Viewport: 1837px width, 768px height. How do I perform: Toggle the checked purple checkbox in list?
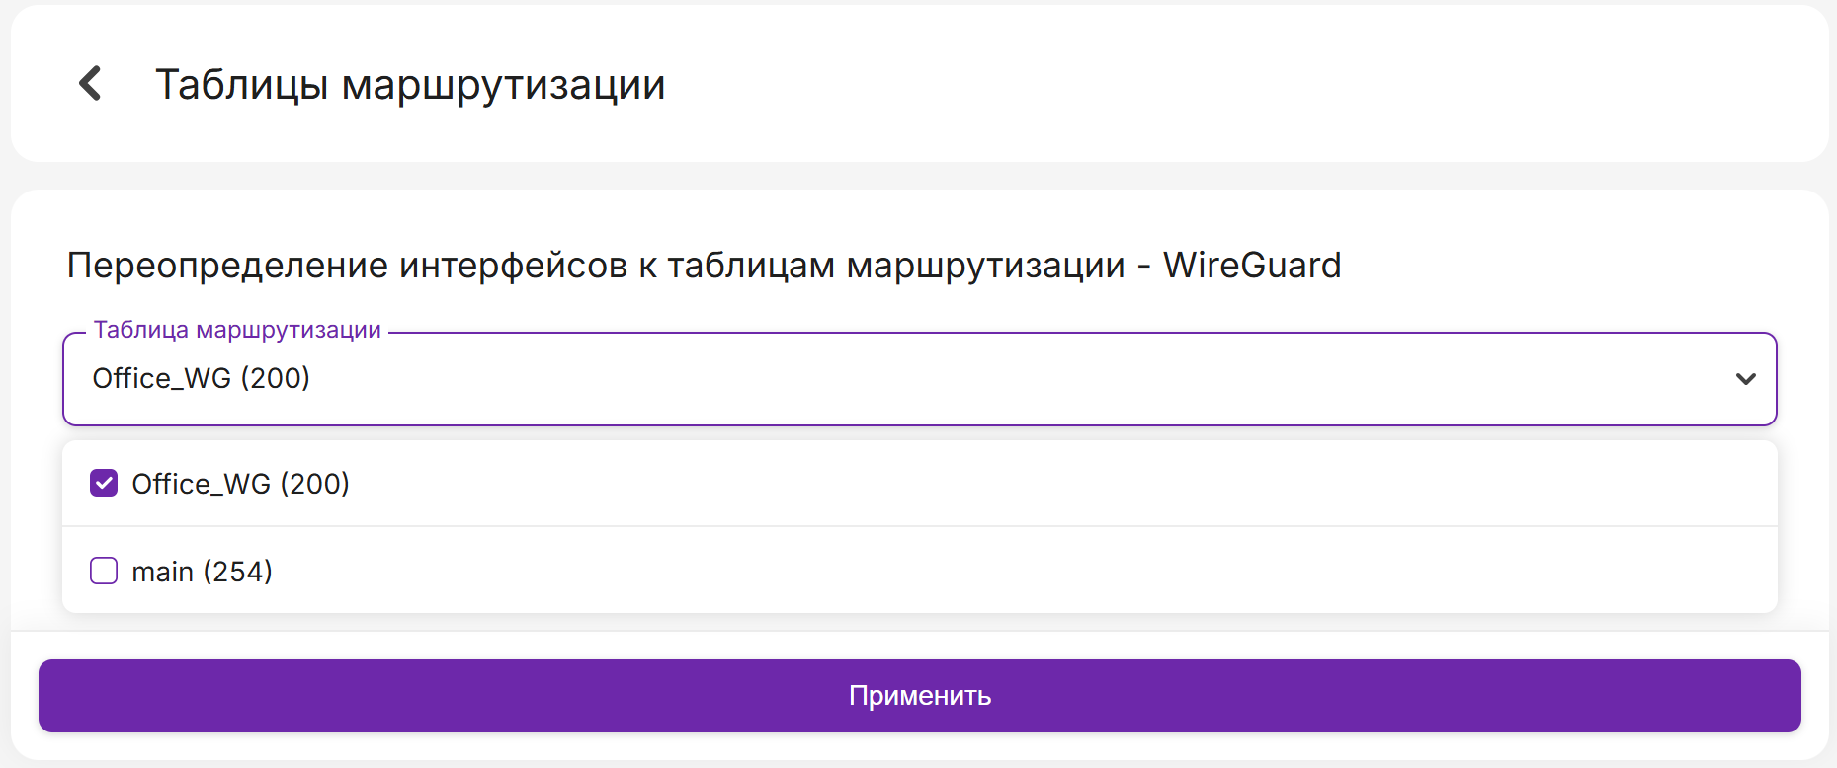[104, 483]
